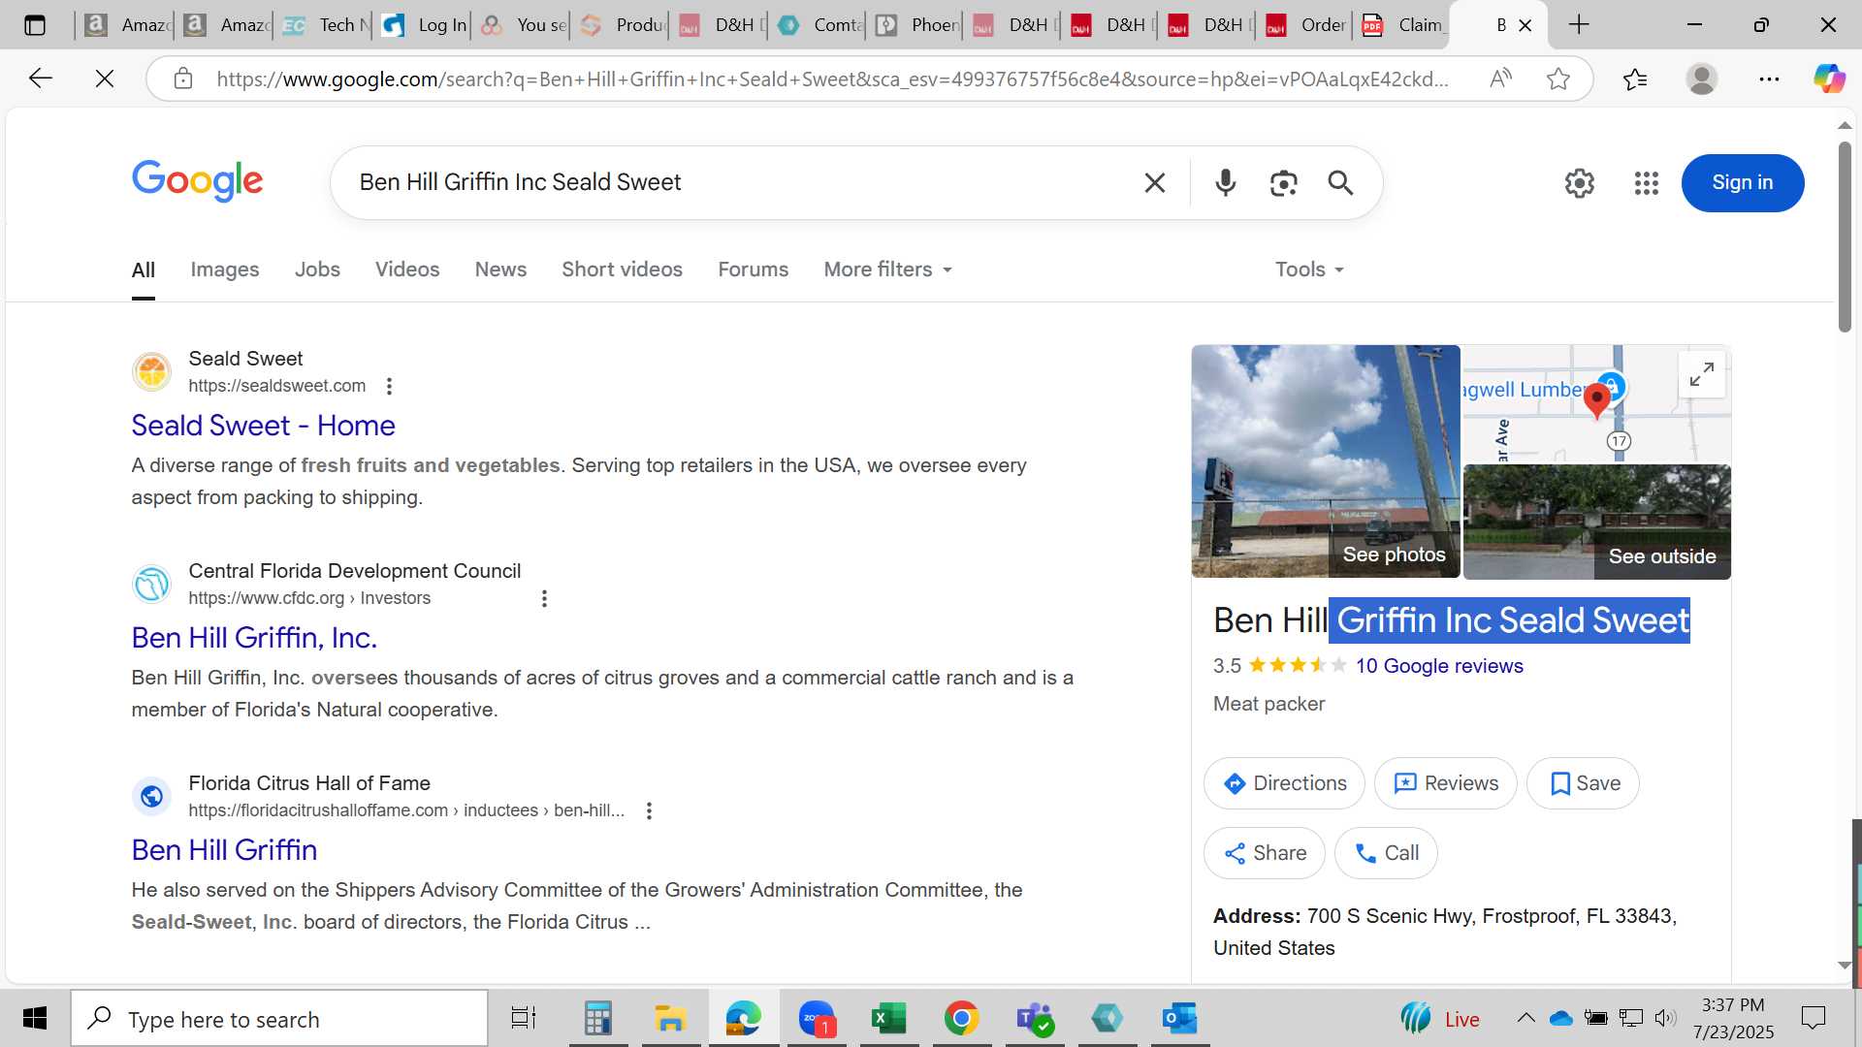The width and height of the screenshot is (1862, 1047).
Task: Switch to Videos results tab
Action: [407, 270]
